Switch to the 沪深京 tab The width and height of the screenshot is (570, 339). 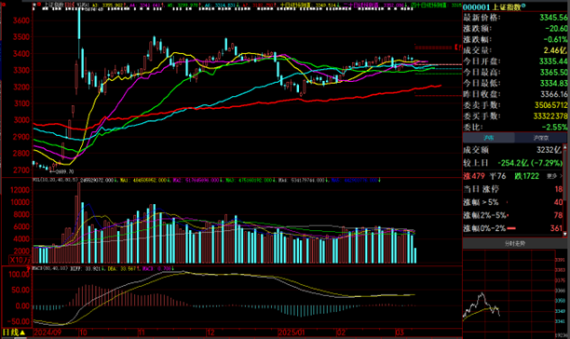point(540,138)
